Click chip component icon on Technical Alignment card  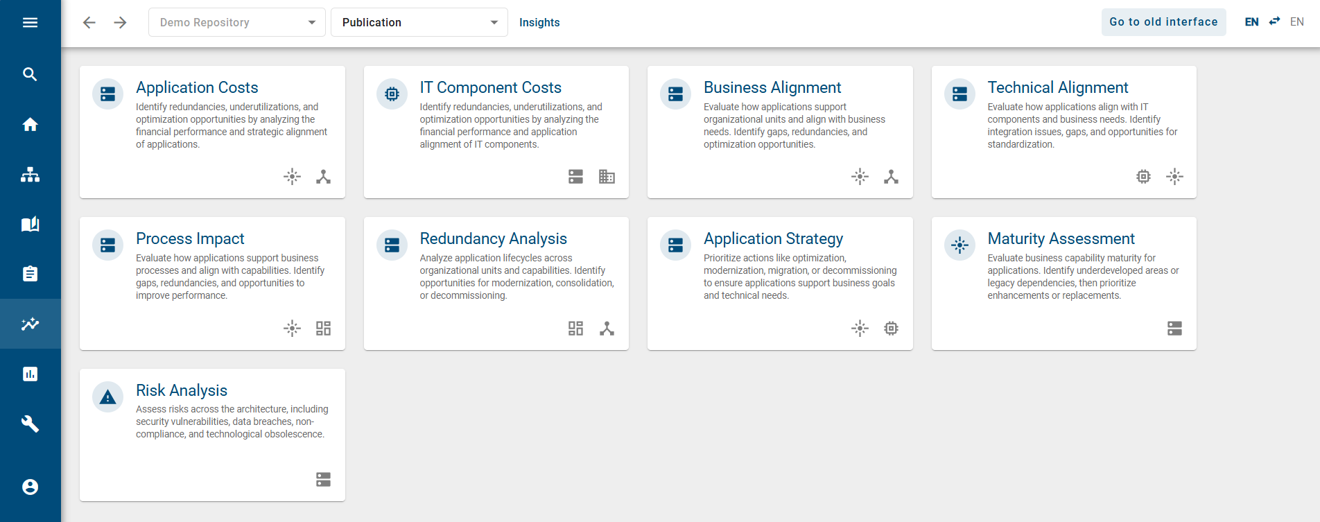pos(1144,177)
